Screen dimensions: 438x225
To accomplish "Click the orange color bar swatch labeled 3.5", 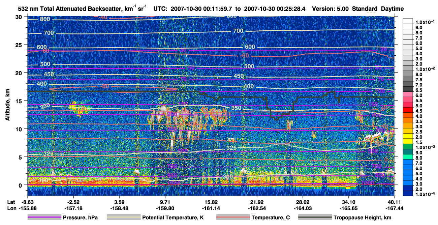I will [x=407, y=120].
